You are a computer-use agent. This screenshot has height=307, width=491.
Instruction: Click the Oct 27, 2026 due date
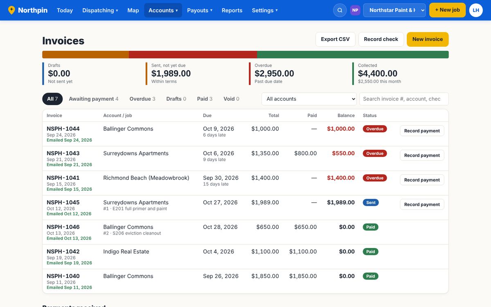tap(220, 202)
